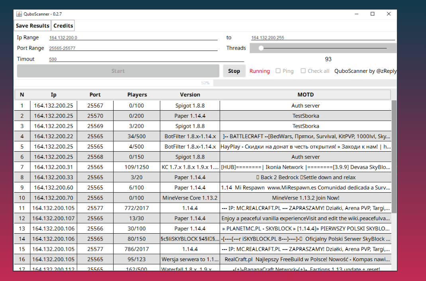Image resolution: width=426 pixels, height=281 pixels.
Task: Click version cell MineVerse Core 1.13.2
Action: tap(190, 198)
